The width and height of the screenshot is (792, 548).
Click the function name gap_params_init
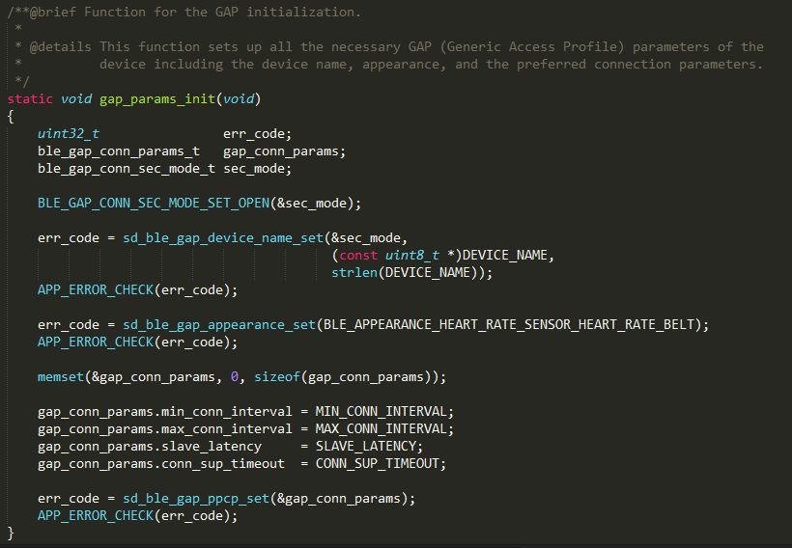[157, 99]
